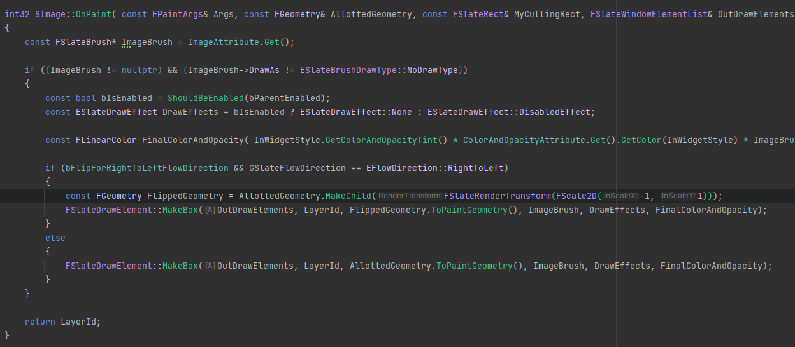Screen dimensions: 795x347
Task: Click FSlateRenderTransform constructor
Action: point(497,196)
